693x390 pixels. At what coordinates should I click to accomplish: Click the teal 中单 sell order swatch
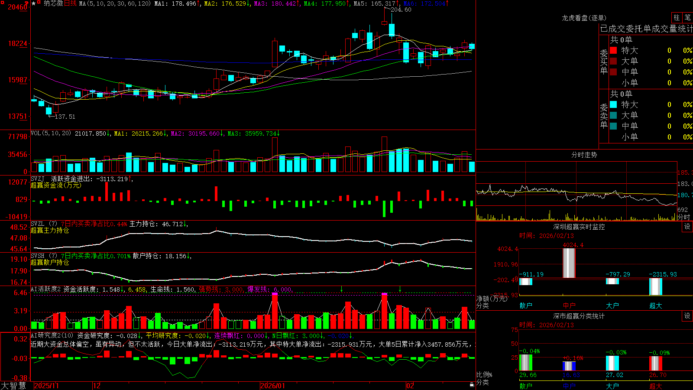(613, 126)
